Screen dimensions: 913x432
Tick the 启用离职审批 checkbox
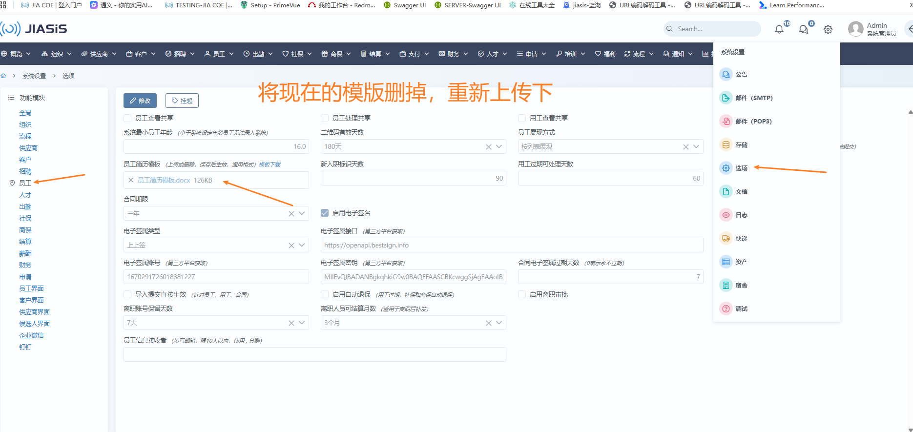point(522,294)
